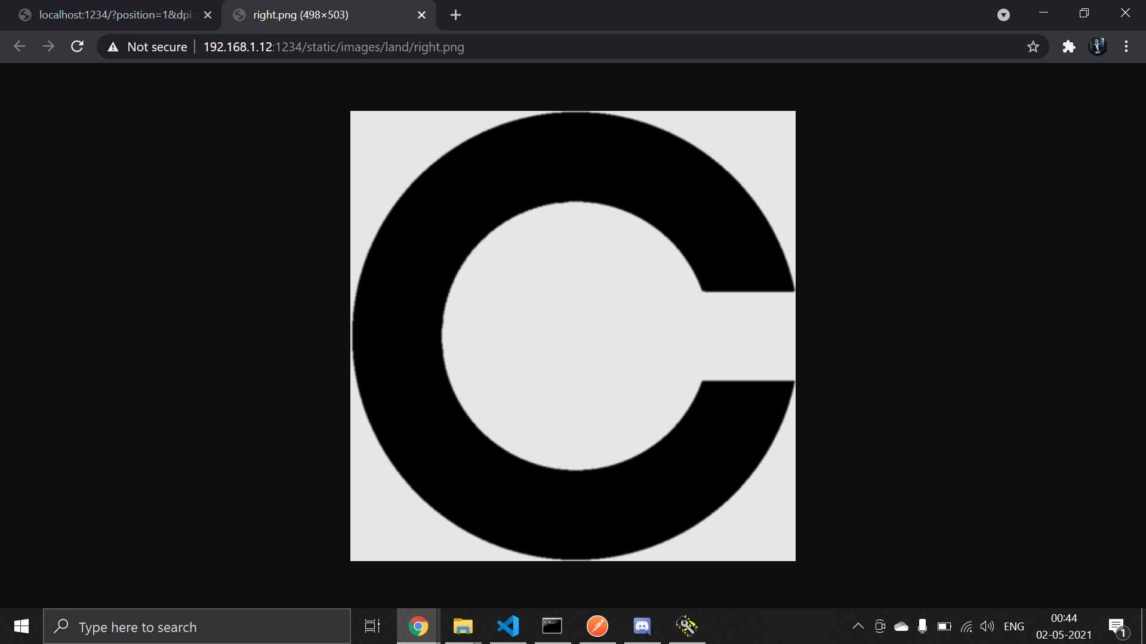1146x644 pixels.
Task: Open Postman from taskbar
Action: coord(597,626)
